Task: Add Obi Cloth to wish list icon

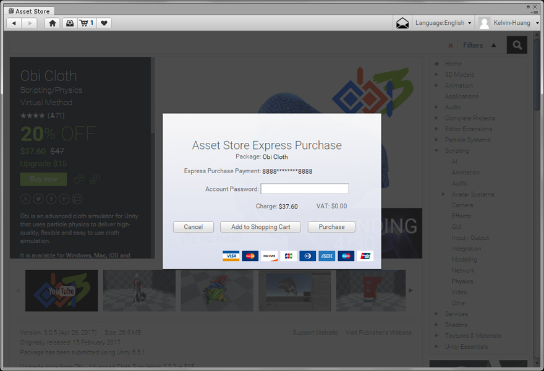Action: (79, 179)
